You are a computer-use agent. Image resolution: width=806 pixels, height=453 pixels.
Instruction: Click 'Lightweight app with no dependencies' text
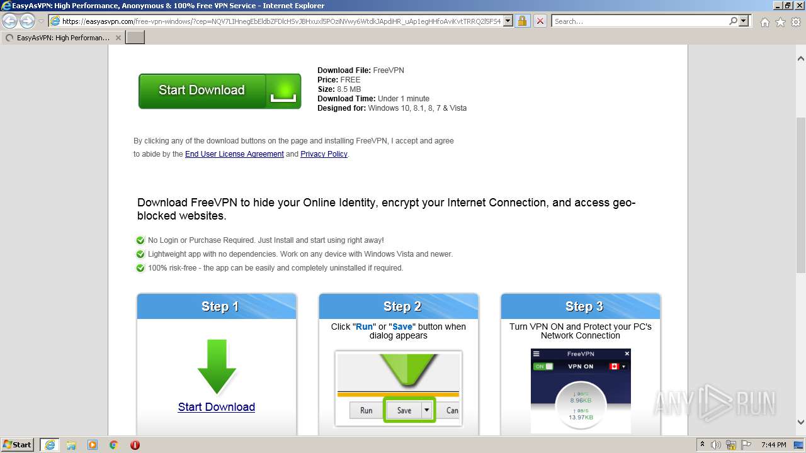pos(300,254)
